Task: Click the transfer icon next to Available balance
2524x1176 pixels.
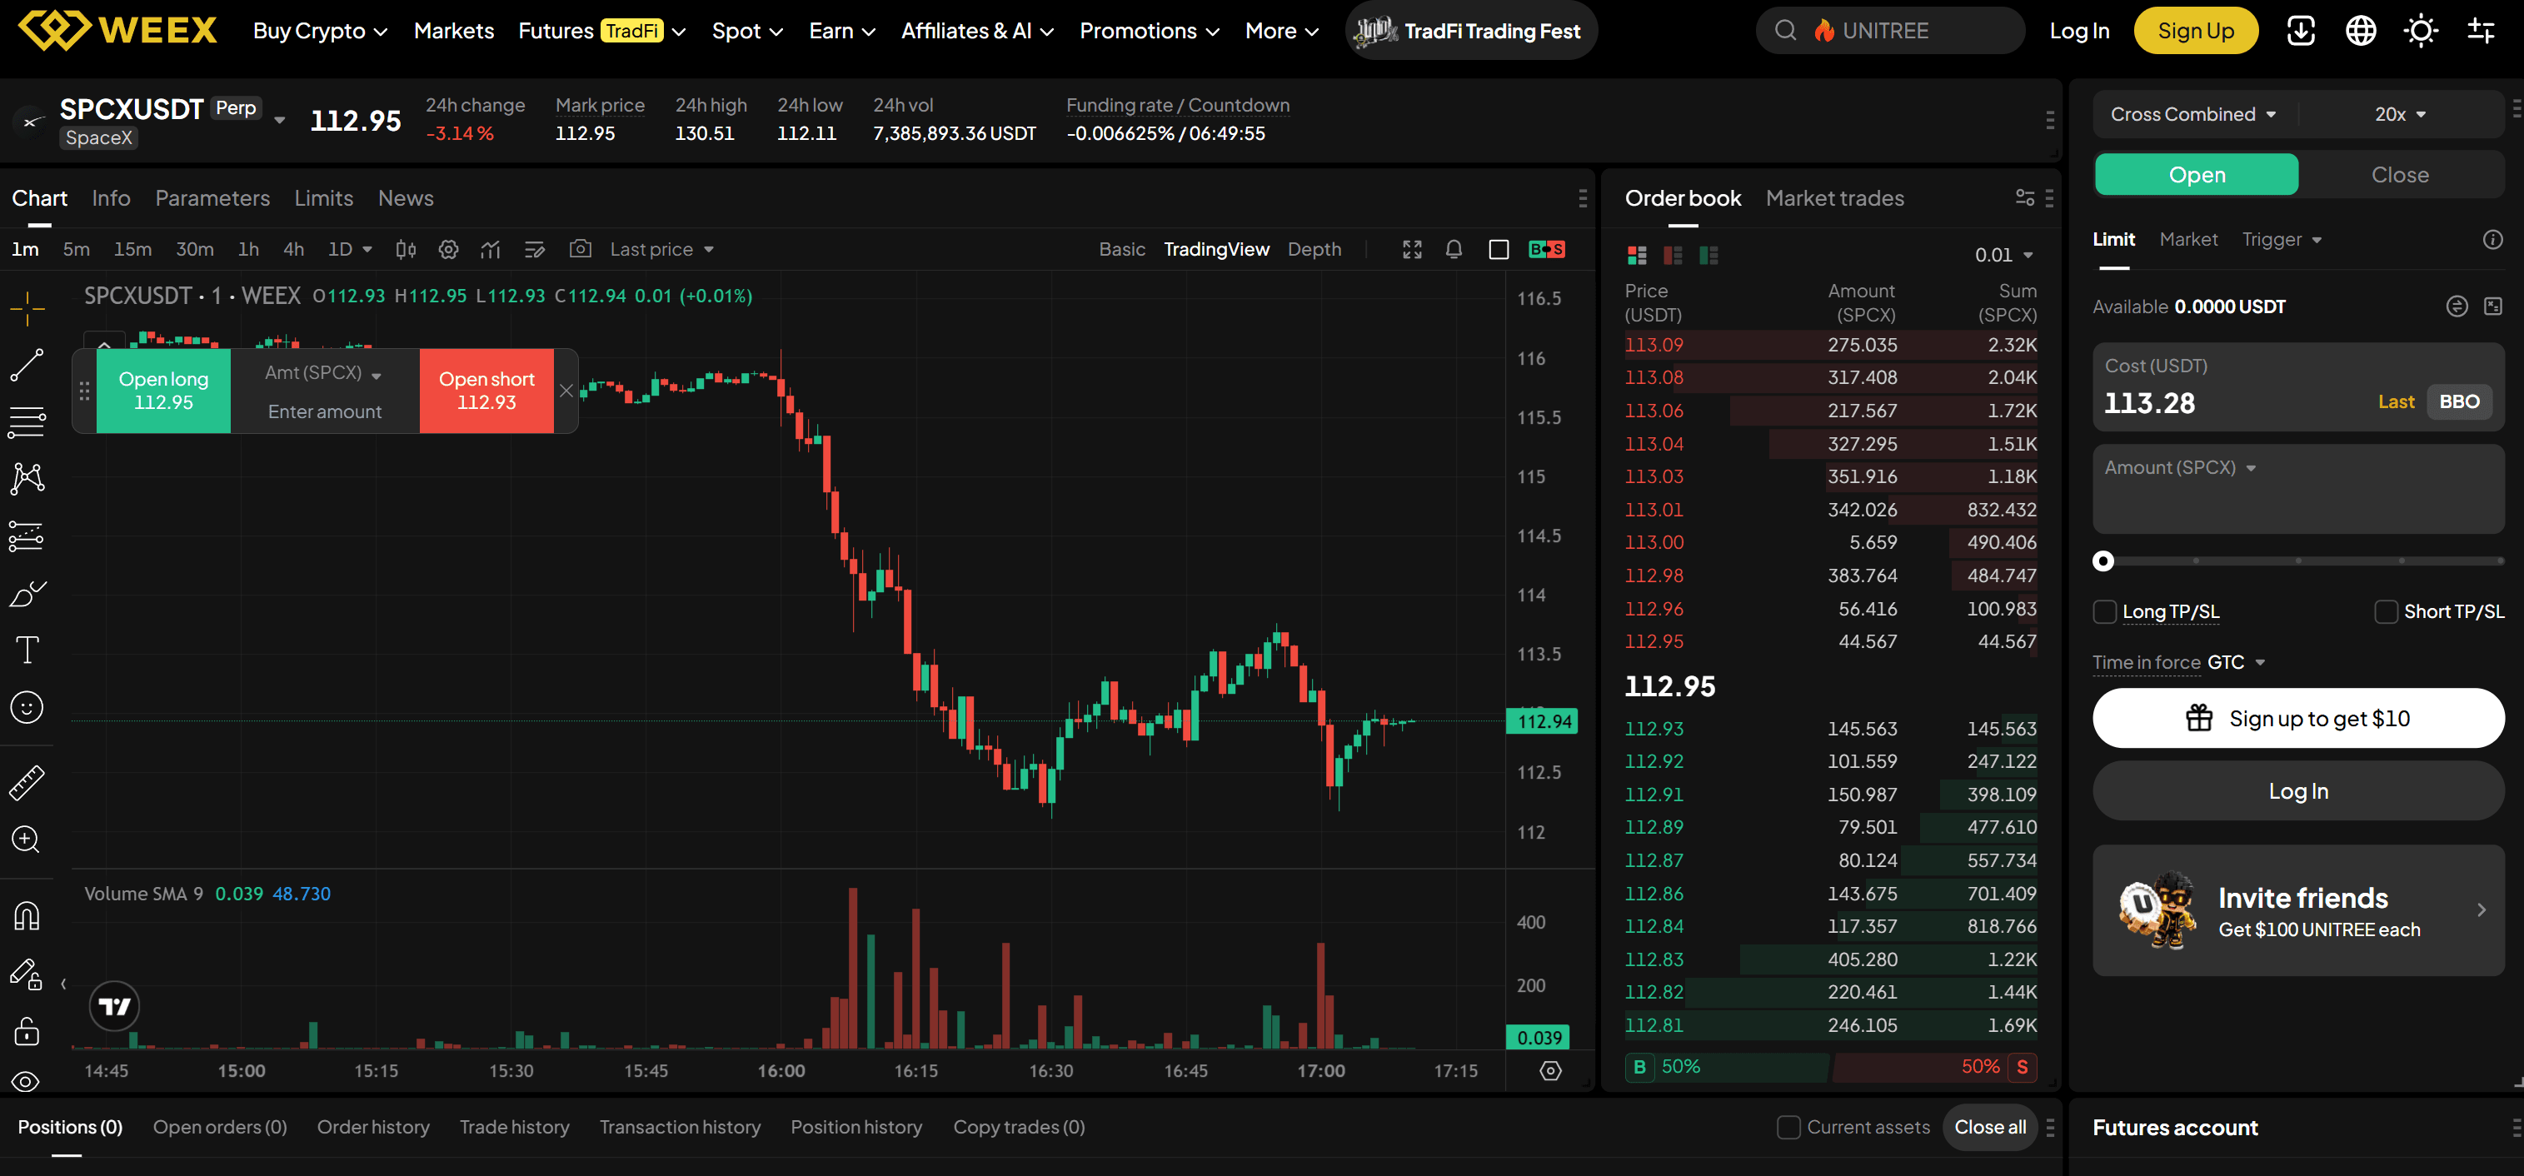Action: (x=2457, y=306)
